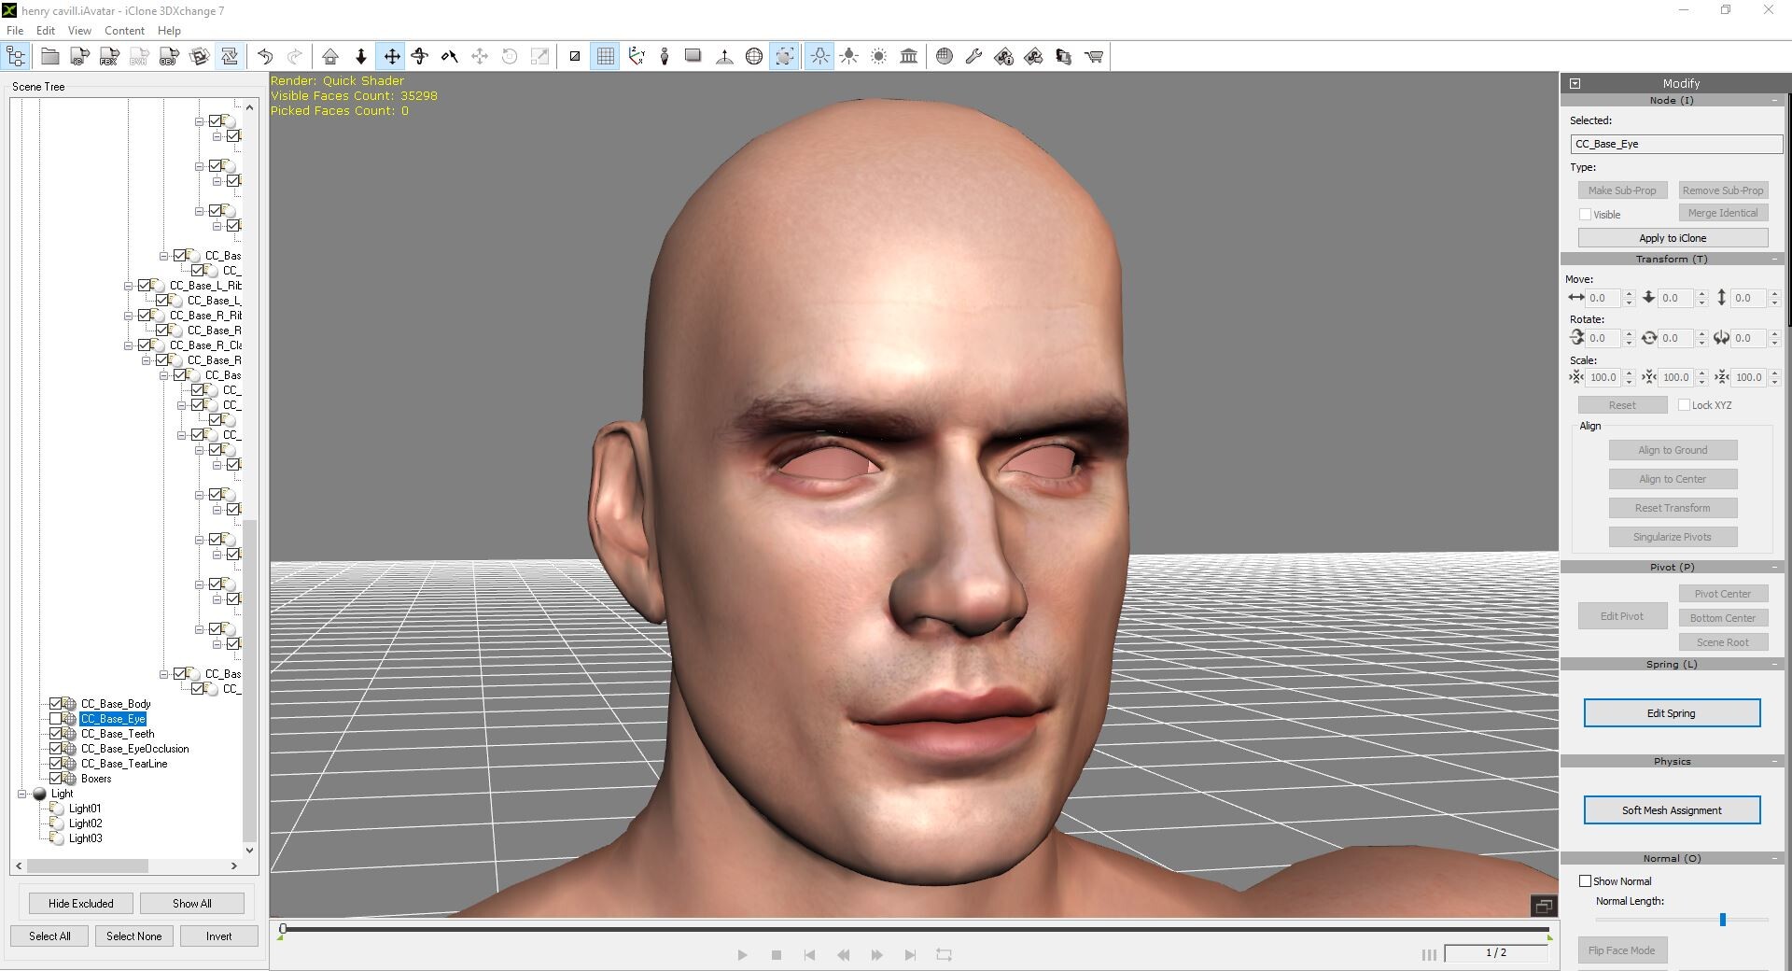Click the shaded mesh sphere icon
Viewport: 1792px width, 971px height.
click(945, 57)
